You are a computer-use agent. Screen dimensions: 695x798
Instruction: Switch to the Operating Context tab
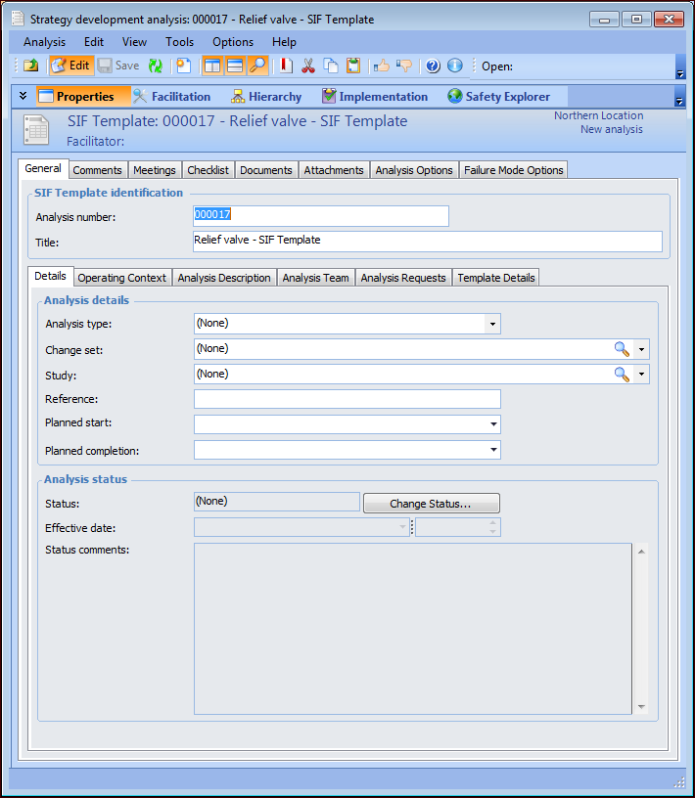[122, 278]
